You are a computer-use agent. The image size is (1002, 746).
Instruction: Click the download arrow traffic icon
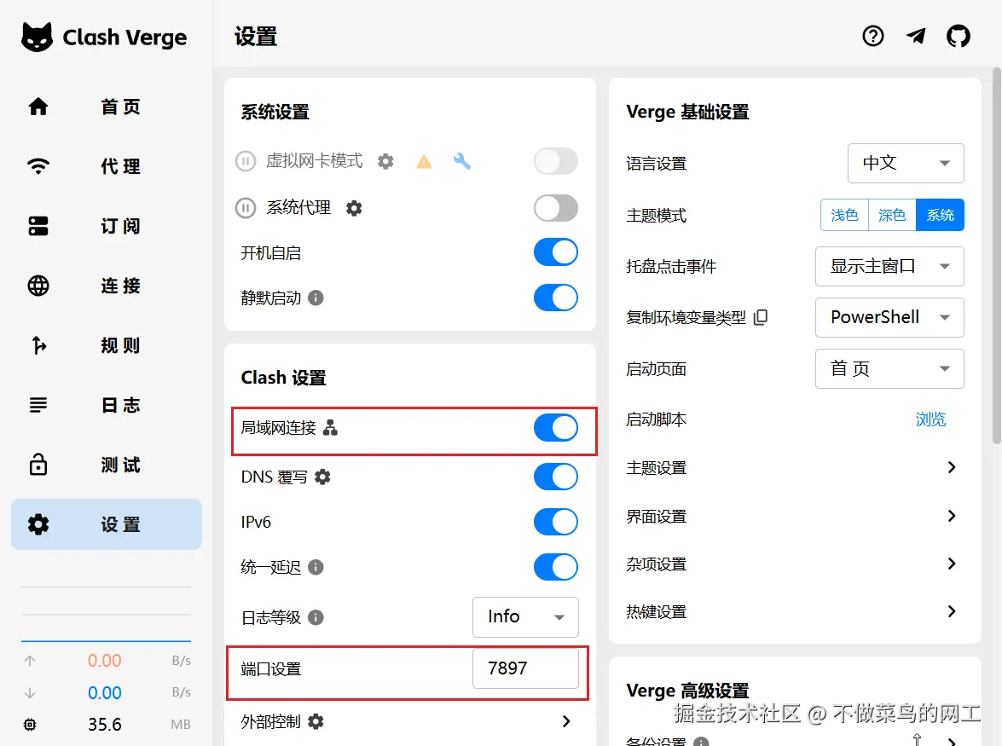click(29, 692)
